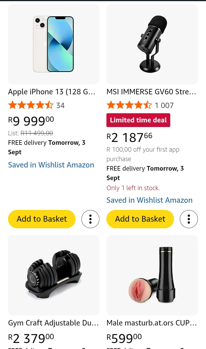Open the MSI microphone product image

(152, 44)
